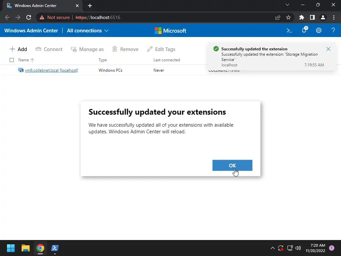
Task: Click the green success checkmark in notification
Action: click(x=216, y=49)
